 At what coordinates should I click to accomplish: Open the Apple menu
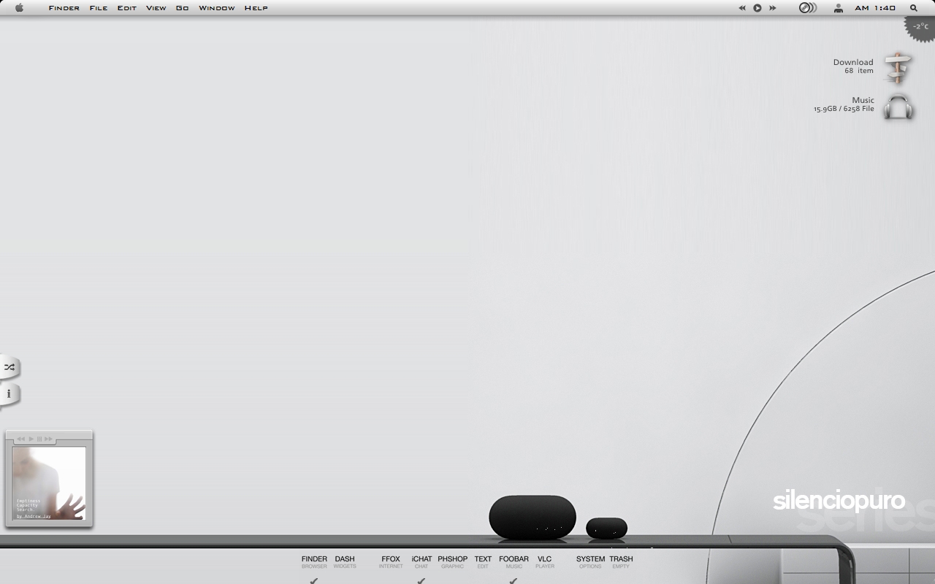[19, 8]
